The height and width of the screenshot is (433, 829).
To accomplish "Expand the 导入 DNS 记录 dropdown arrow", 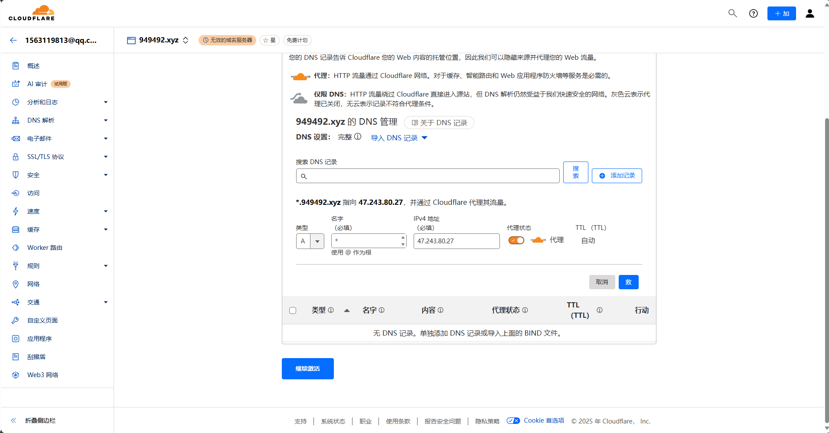I will [424, 138].
